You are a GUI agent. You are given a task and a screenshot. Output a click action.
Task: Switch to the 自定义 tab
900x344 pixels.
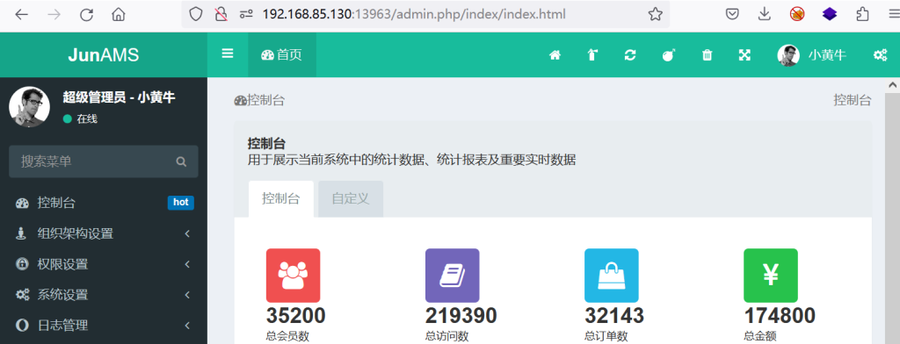tap(350, 199)
